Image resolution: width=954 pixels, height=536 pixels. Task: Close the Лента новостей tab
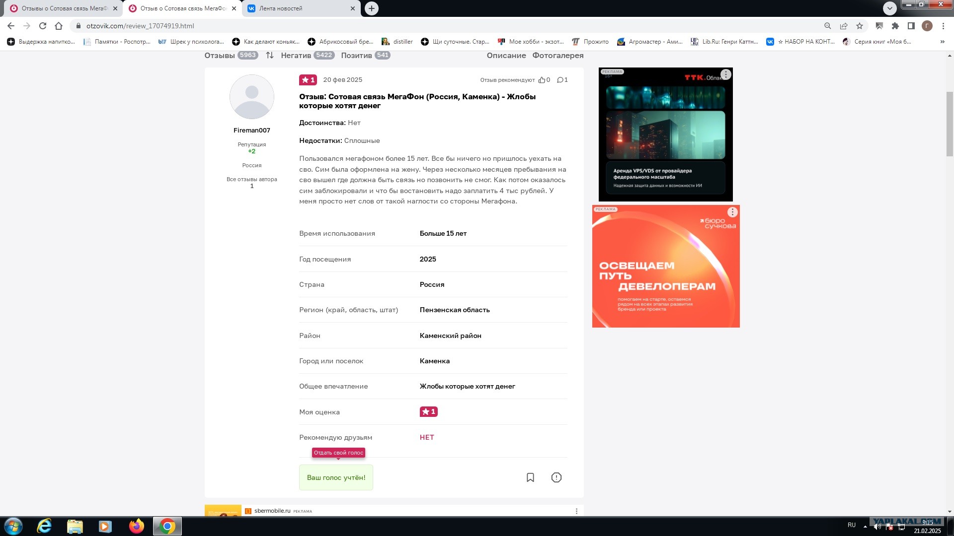tap(353, 8)
